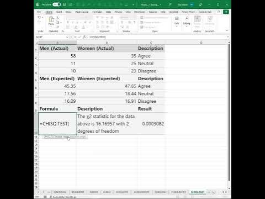Open the Developer tab
The width and height of the screenshot is (265, 199).
(x=140, y=12)
